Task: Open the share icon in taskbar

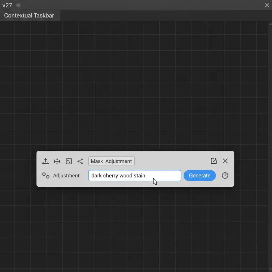Action: tap(80, 161)
